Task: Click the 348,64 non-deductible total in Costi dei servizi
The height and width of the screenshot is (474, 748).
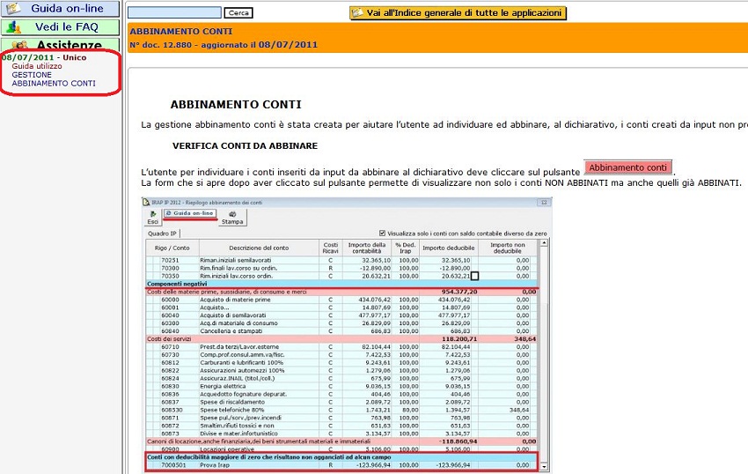Action: pyautogui.click(x=524, y=339)
